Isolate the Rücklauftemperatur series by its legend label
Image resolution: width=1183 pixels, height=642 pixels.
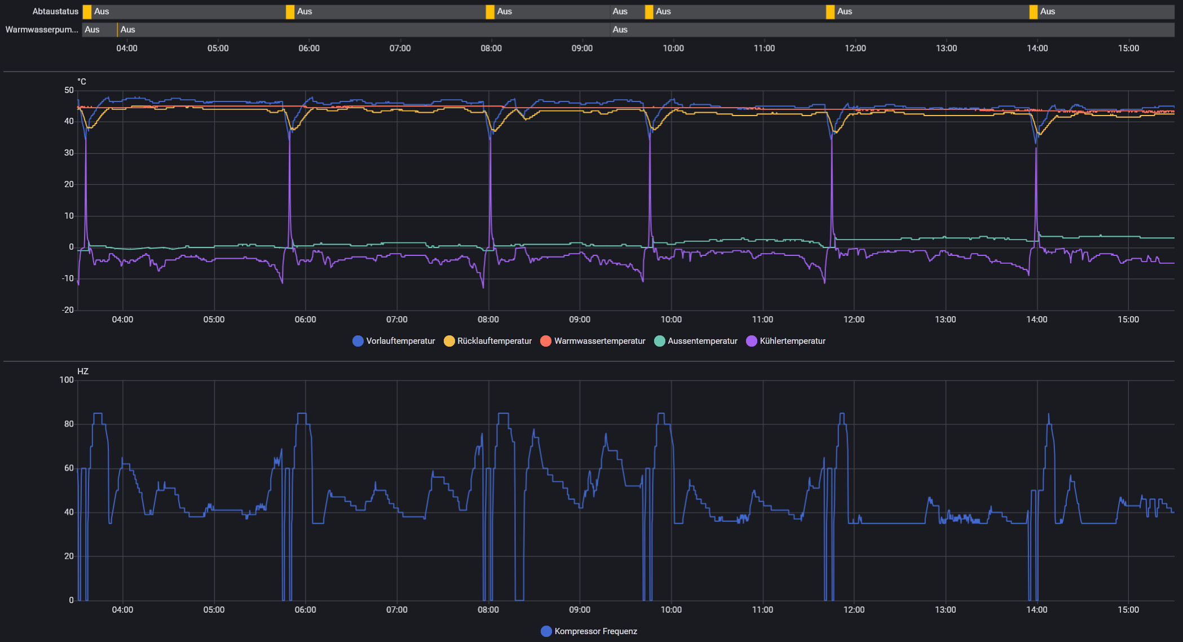pos(494,341)
